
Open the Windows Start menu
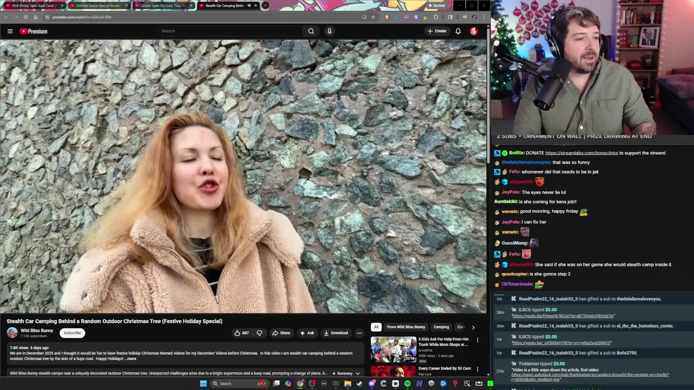coord(203,383)
